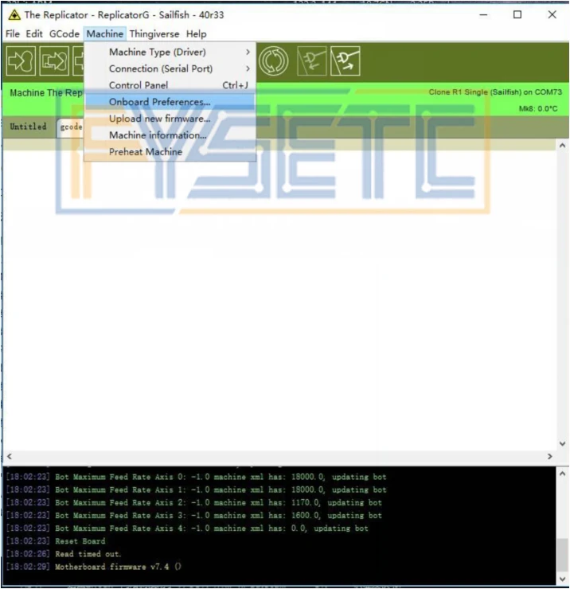Click the Connect plug toolbar icon

click(x=312, y=60)
